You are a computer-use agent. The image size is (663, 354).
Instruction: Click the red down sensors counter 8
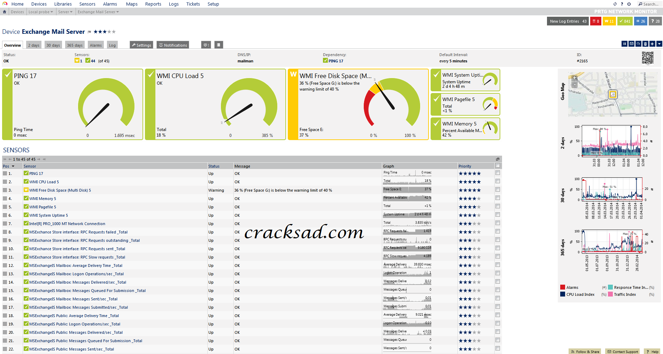(596, 21)
